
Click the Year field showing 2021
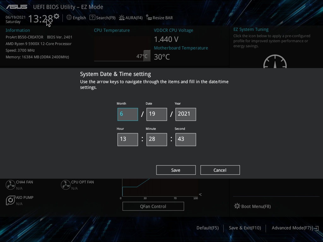click(185, 114)
